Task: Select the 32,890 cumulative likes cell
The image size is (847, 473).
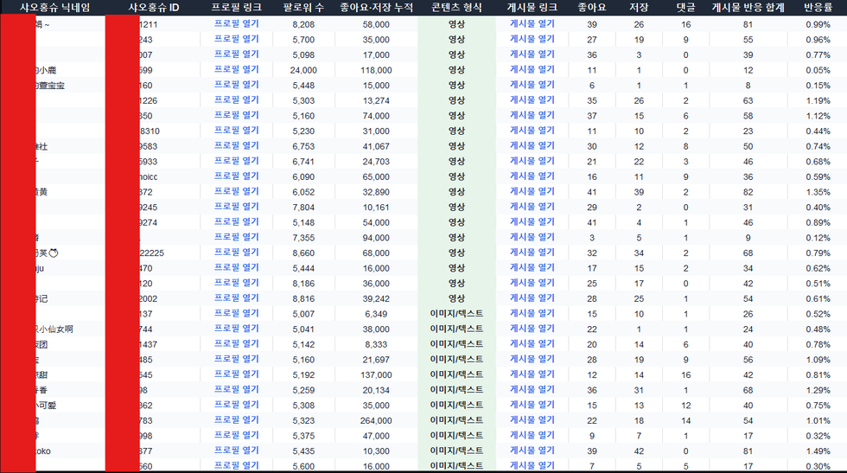Action: pos(376,192)
